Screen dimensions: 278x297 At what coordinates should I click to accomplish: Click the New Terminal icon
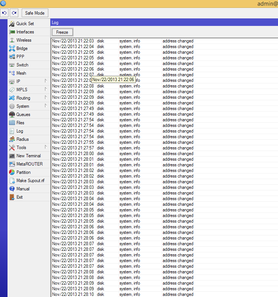[12, 156]
